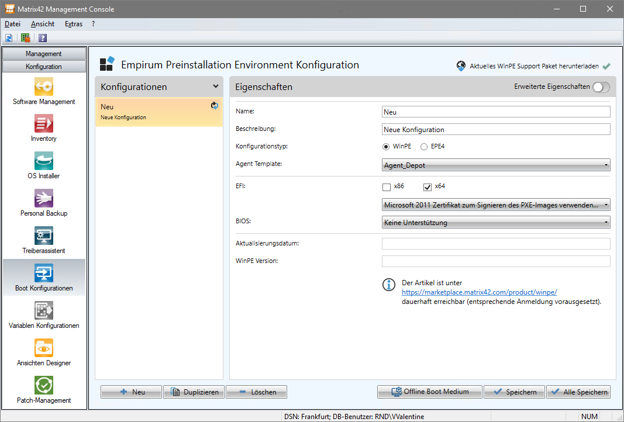Select the Treiberassistent icon
Screen dimensions: 624x422
click(43, 236)
